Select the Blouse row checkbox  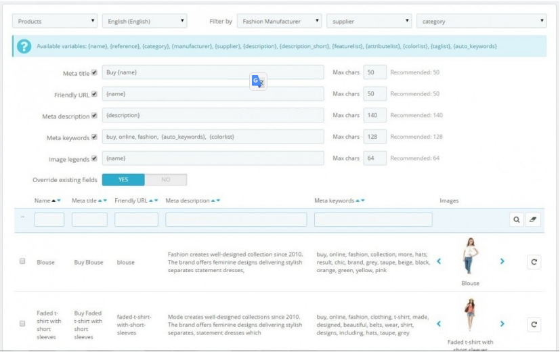point(22,261)
